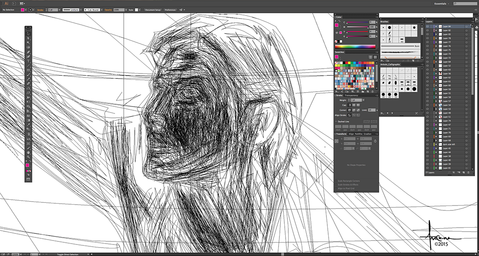Delete swatch using Swatches trash icon
The width and height of the screenshot is (479, 256).
(x=373, y=91)
